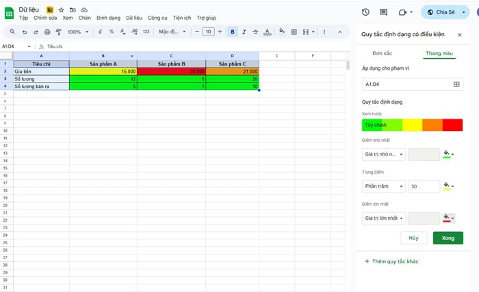This screenshot has height=292, width=479.
Task: Open the Công cụ menu
Action: click(157, 18)
